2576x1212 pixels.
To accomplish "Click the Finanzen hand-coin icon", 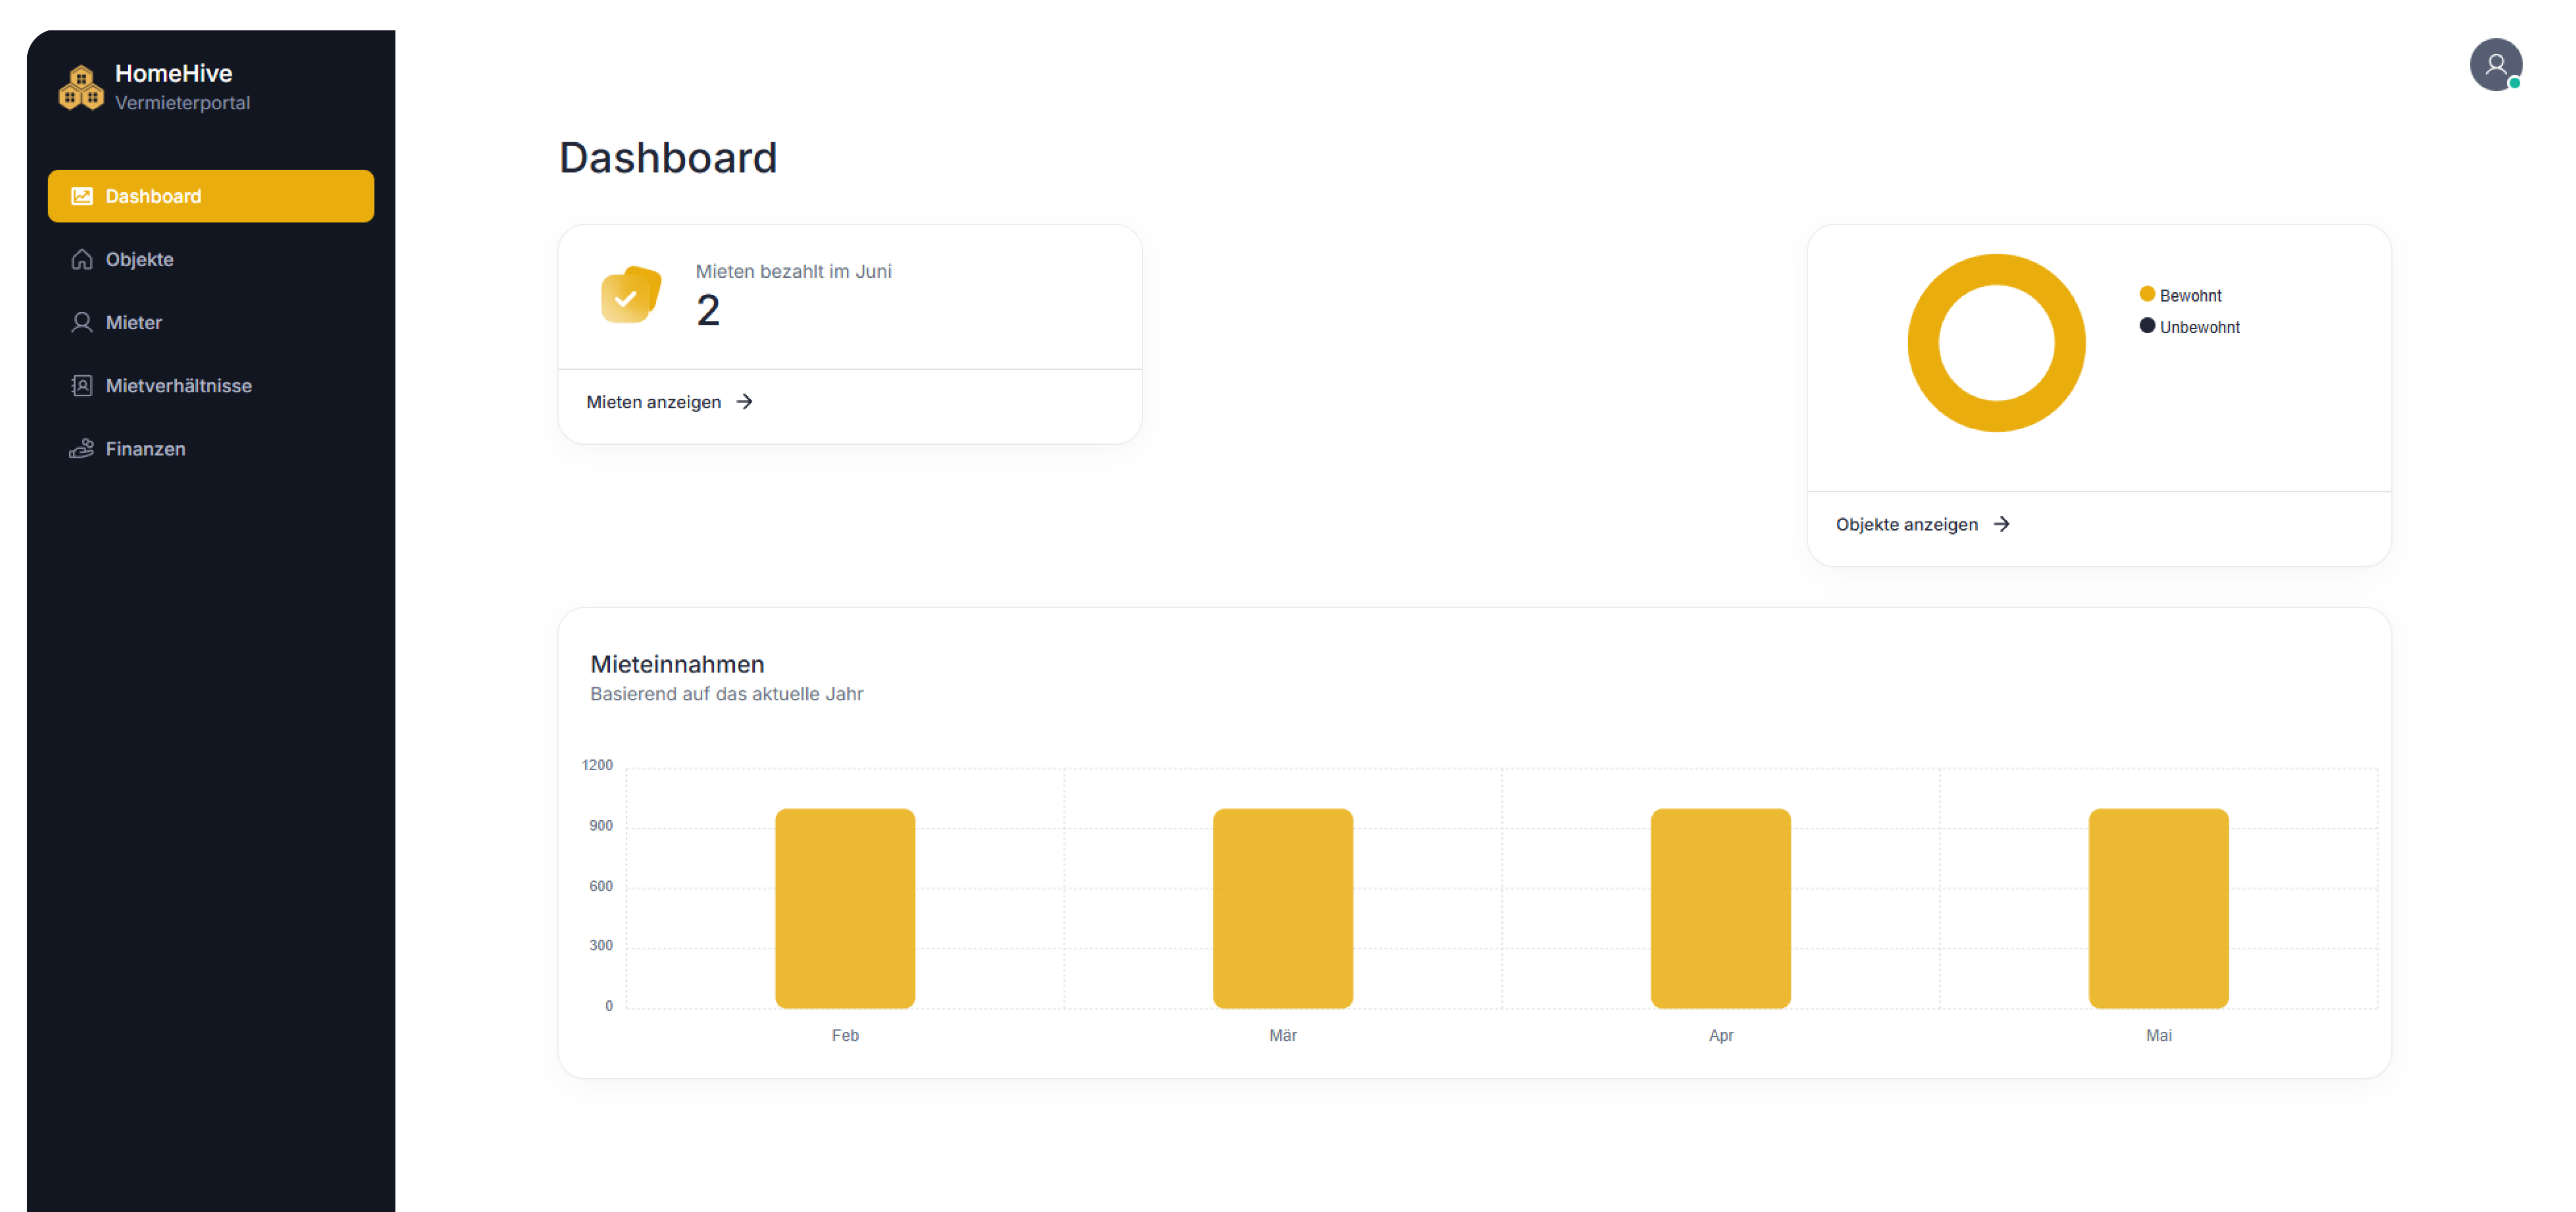I will point(82,448).
